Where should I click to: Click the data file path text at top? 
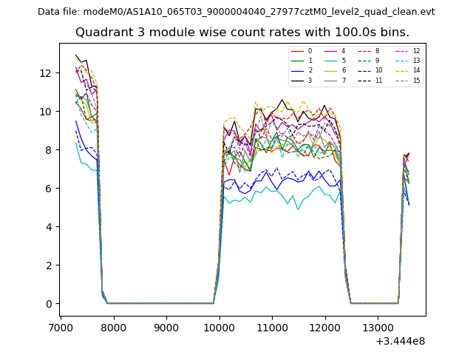236,12
